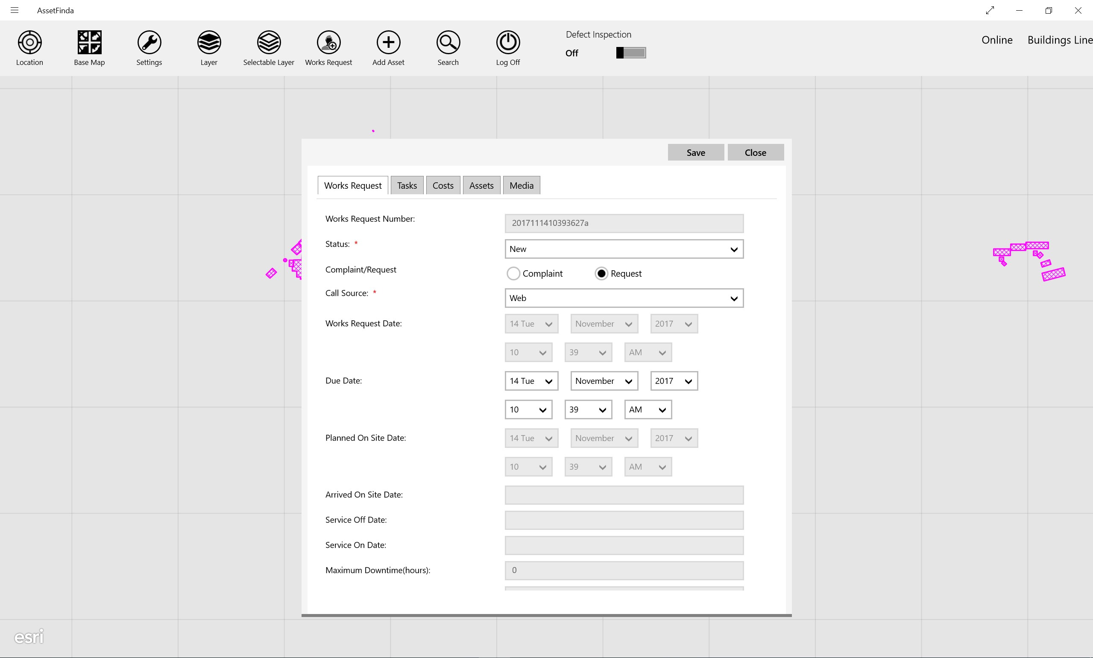Switch to the Media tab
This screenshot has width=1093, height=658.
point(521,185)
